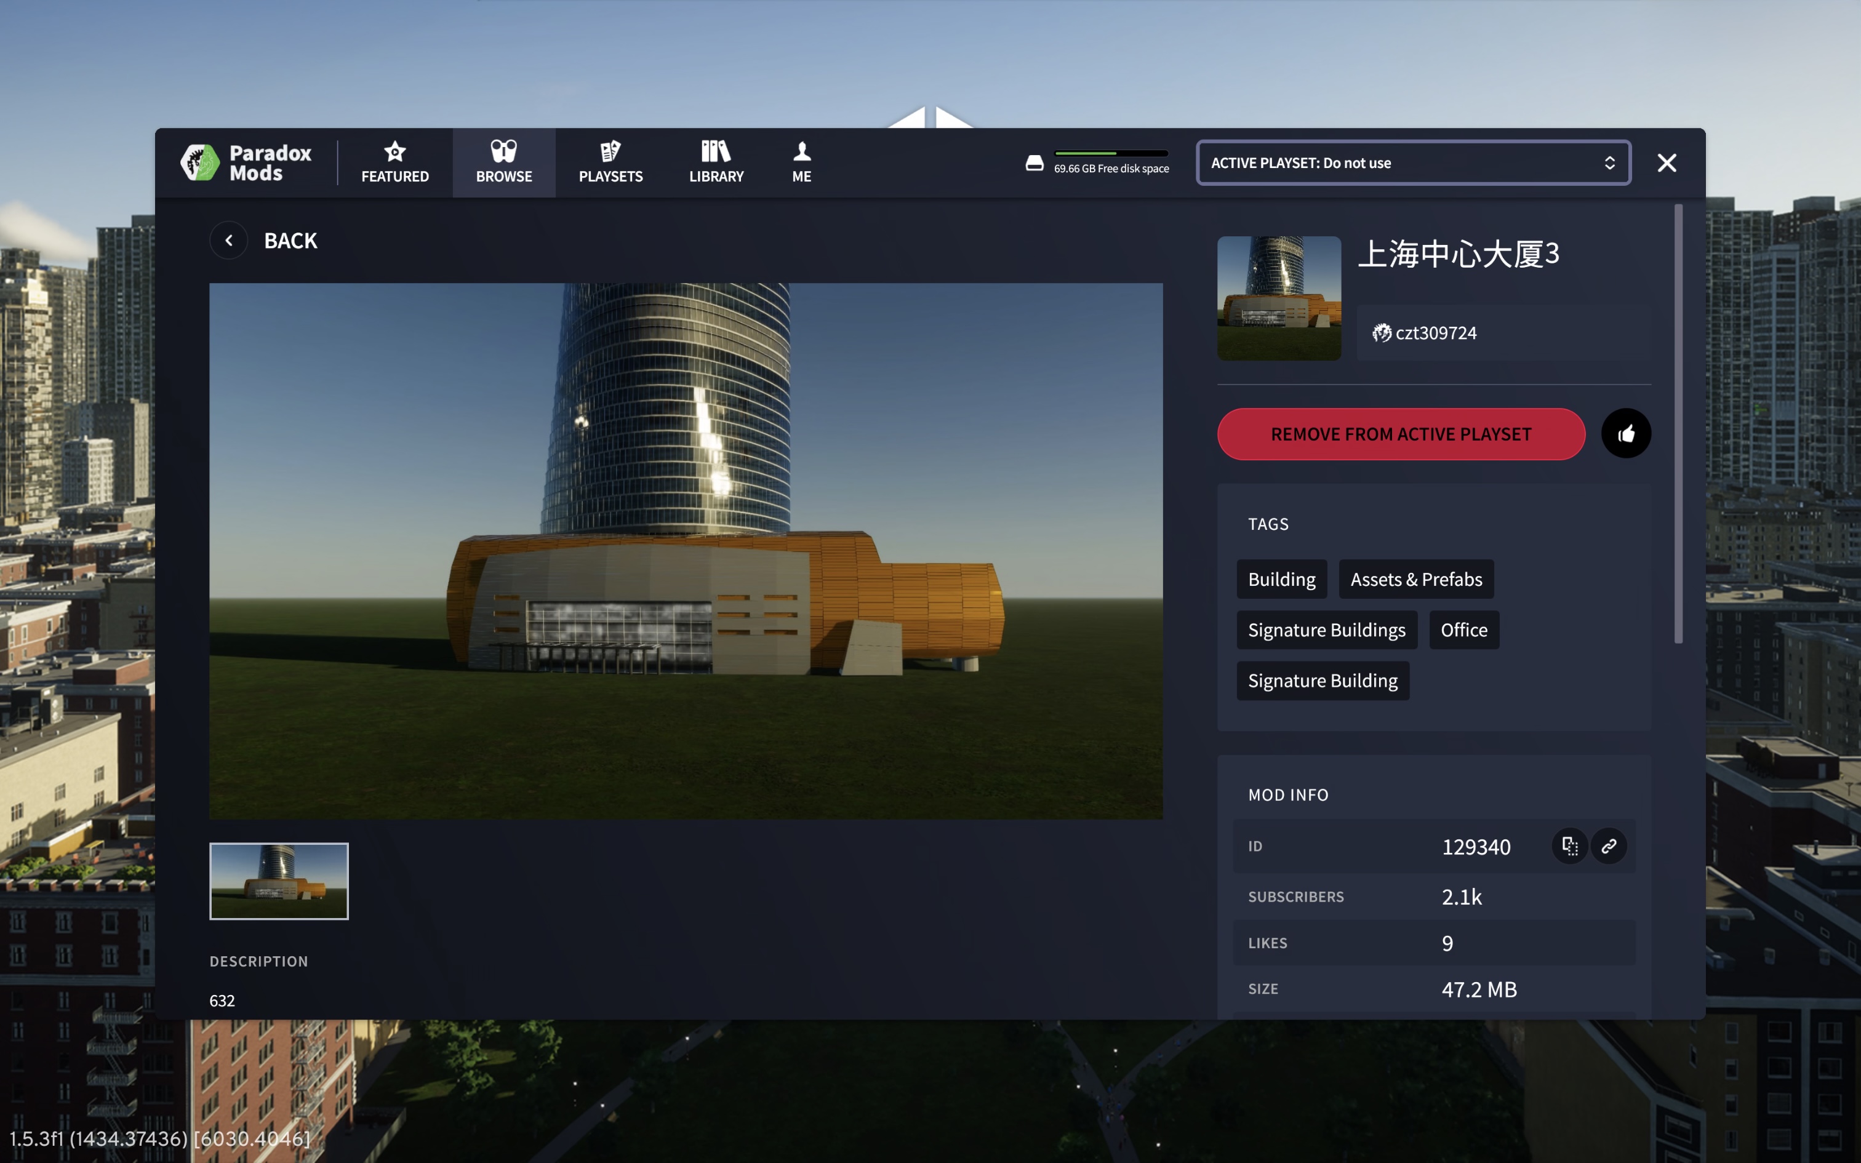
Task: Click size value 47.2 MB
Action: pyautogui.click(x=1479, y=989)
